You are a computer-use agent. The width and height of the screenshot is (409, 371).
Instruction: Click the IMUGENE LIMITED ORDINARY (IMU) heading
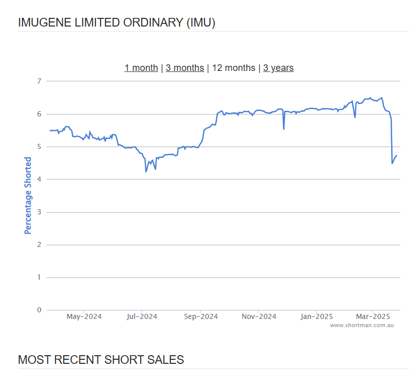pos(117,22)
